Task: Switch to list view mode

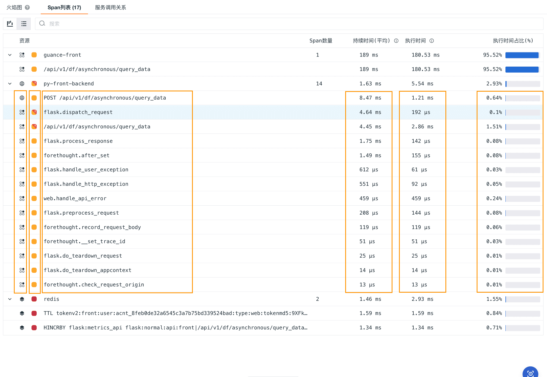Action: coord(24,24)
